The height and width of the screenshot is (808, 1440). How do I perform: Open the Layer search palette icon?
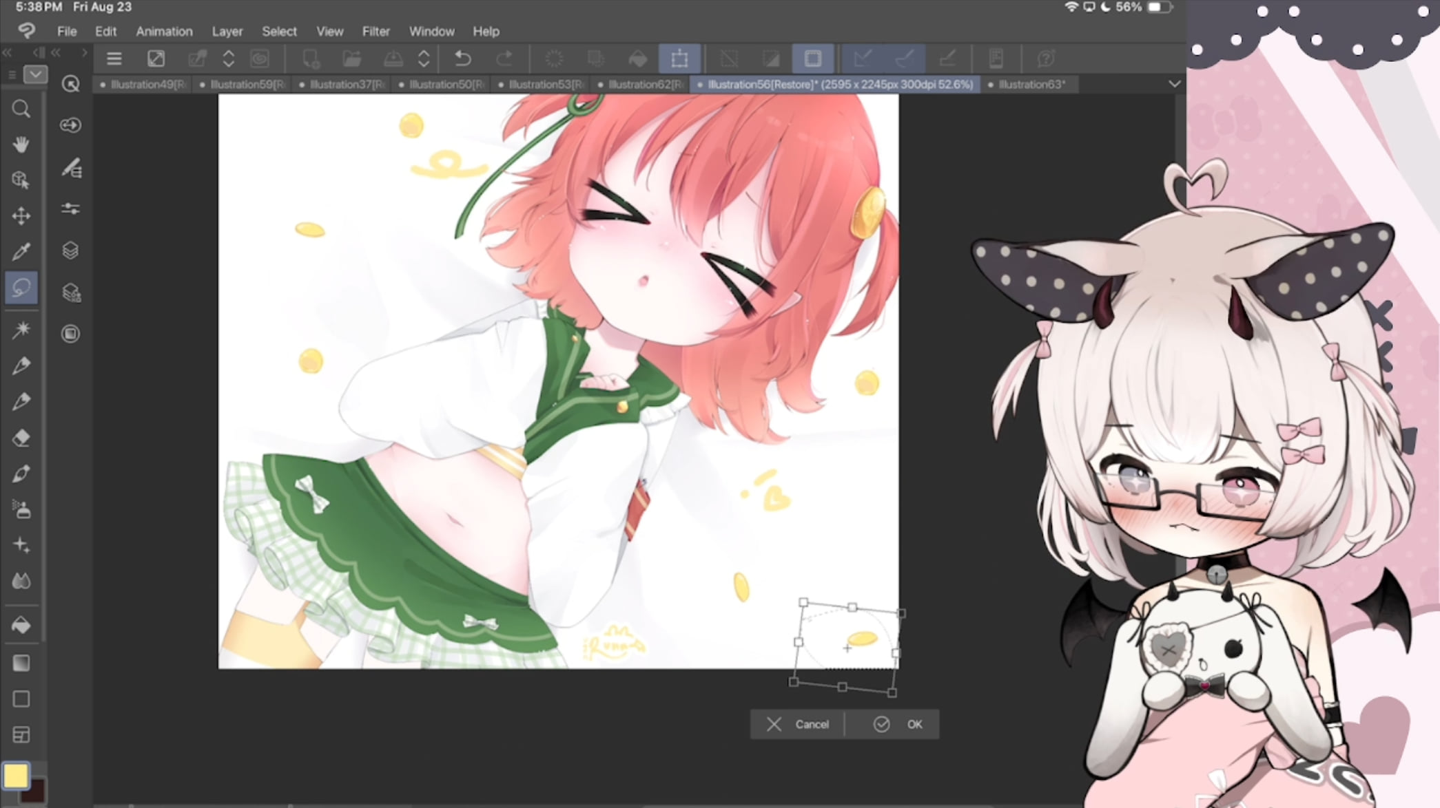[70, 293]
